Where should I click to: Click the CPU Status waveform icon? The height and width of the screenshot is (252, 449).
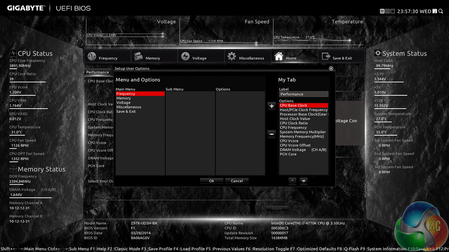(x=13, y=53)
